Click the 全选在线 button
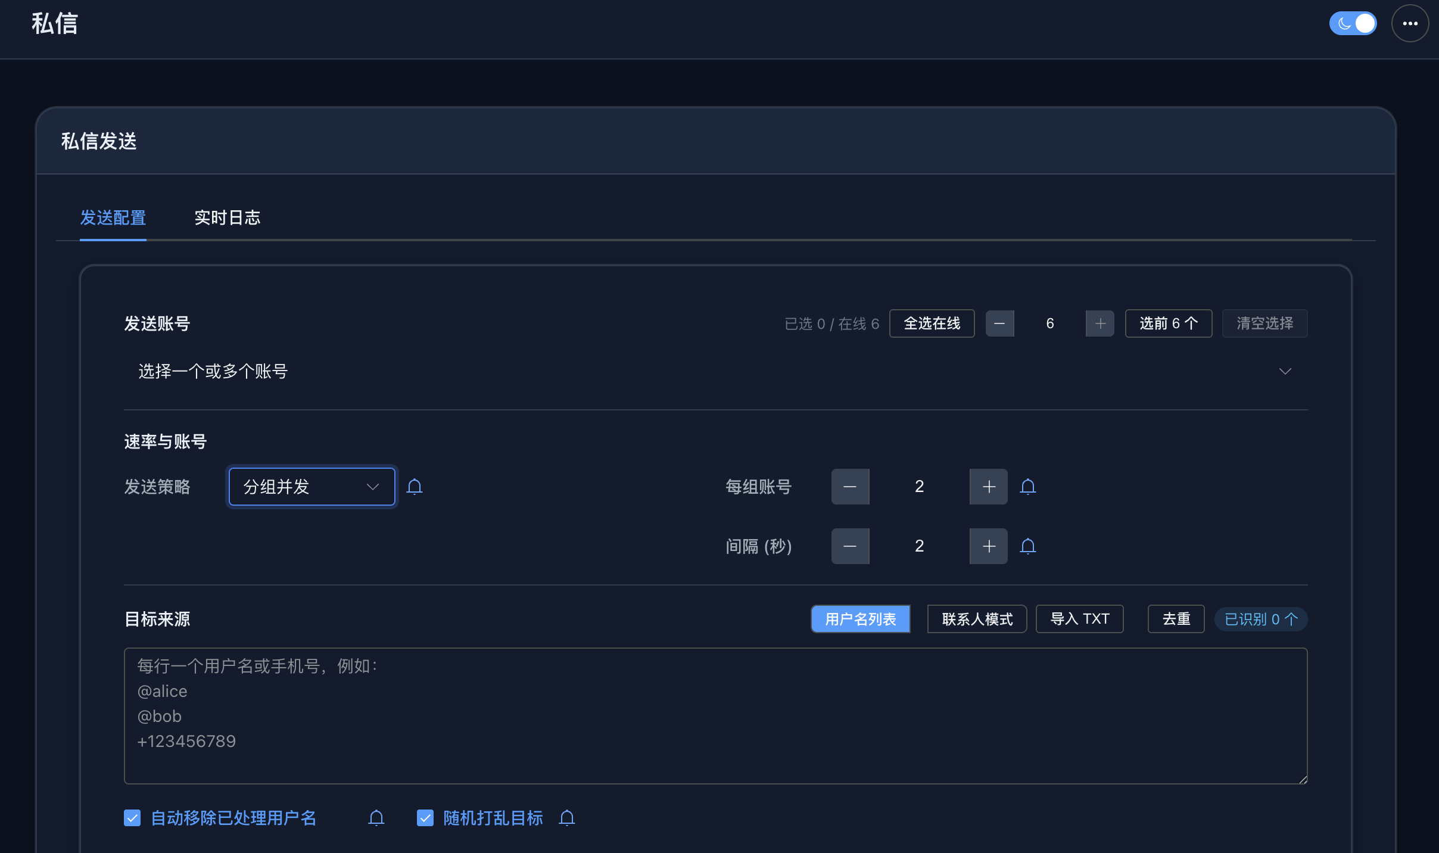 pyautogui.click(x=931, y=323)
